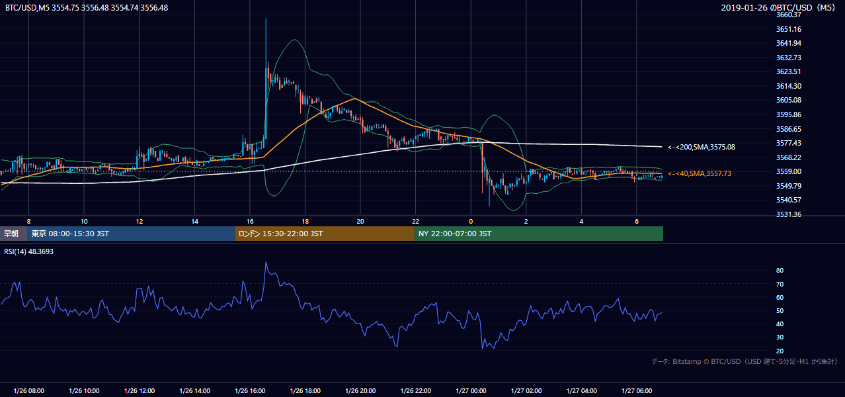Click hour 8 on the price chart axis
The image size is (845, 397).
28,220
